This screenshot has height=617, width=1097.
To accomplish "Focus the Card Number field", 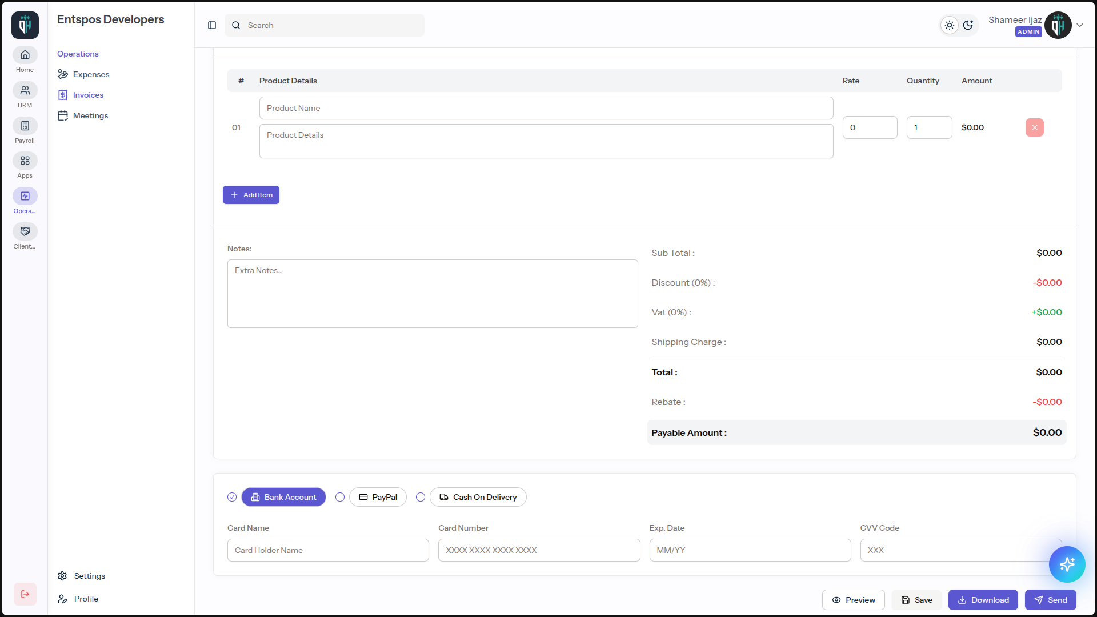I will click(x=539, y=550).
